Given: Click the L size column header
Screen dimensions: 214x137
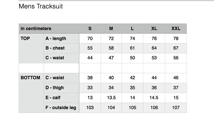Looking at the screenshot, I should 132,29.
